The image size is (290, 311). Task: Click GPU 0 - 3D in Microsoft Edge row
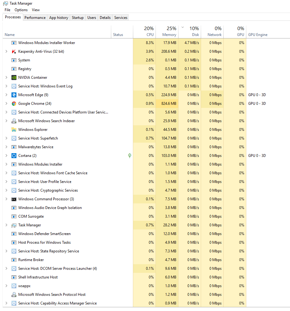tap(257, 95)
